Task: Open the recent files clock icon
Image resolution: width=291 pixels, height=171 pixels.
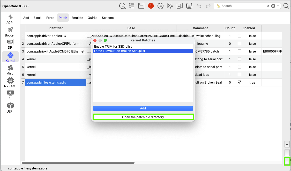Action: pos(122,6)
